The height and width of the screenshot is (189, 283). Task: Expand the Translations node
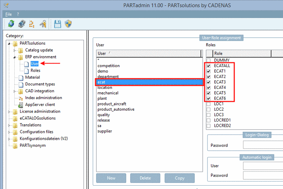tap(9, 125)
